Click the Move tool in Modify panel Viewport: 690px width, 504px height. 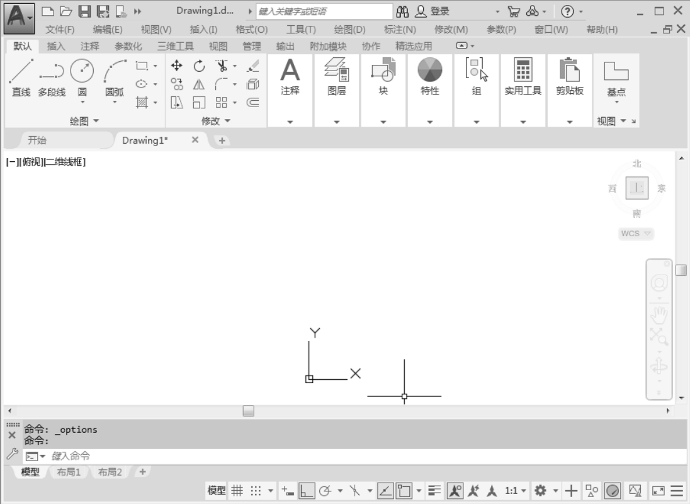tap(177, 66)
